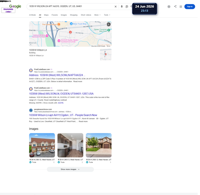
Task: Expand Show more images button
Action: point(70,169)
